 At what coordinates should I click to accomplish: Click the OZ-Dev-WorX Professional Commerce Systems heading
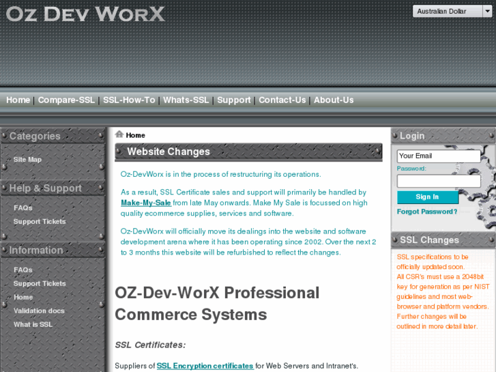pyautogui.click(x=217, y=304)
